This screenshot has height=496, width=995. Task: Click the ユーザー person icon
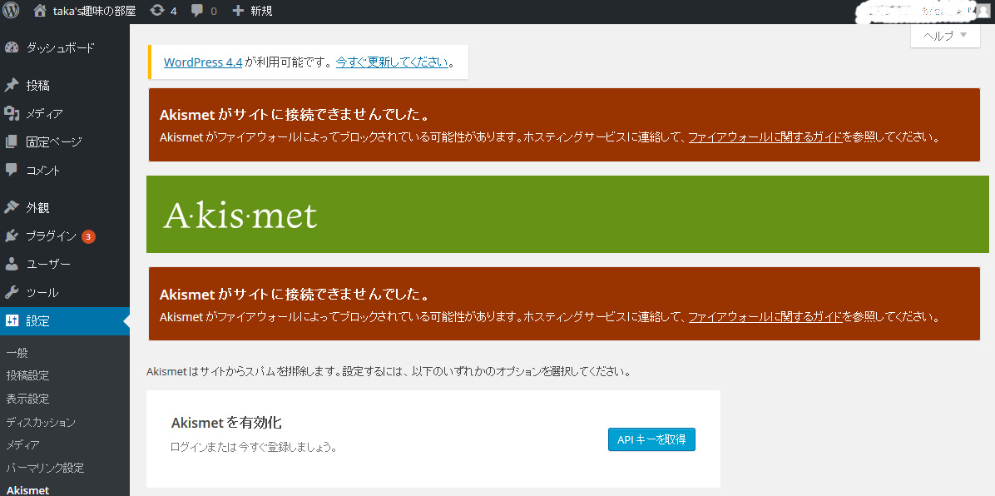12,264
